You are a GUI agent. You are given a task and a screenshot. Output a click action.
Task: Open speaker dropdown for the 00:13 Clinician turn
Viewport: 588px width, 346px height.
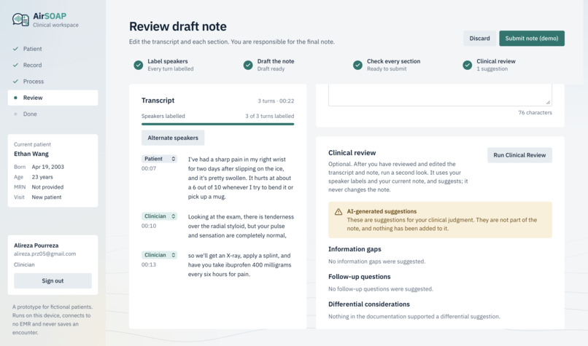159,255
